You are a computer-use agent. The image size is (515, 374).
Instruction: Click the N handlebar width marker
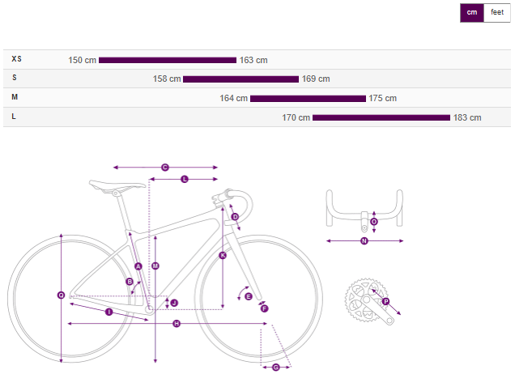click(x=364, y=240)
